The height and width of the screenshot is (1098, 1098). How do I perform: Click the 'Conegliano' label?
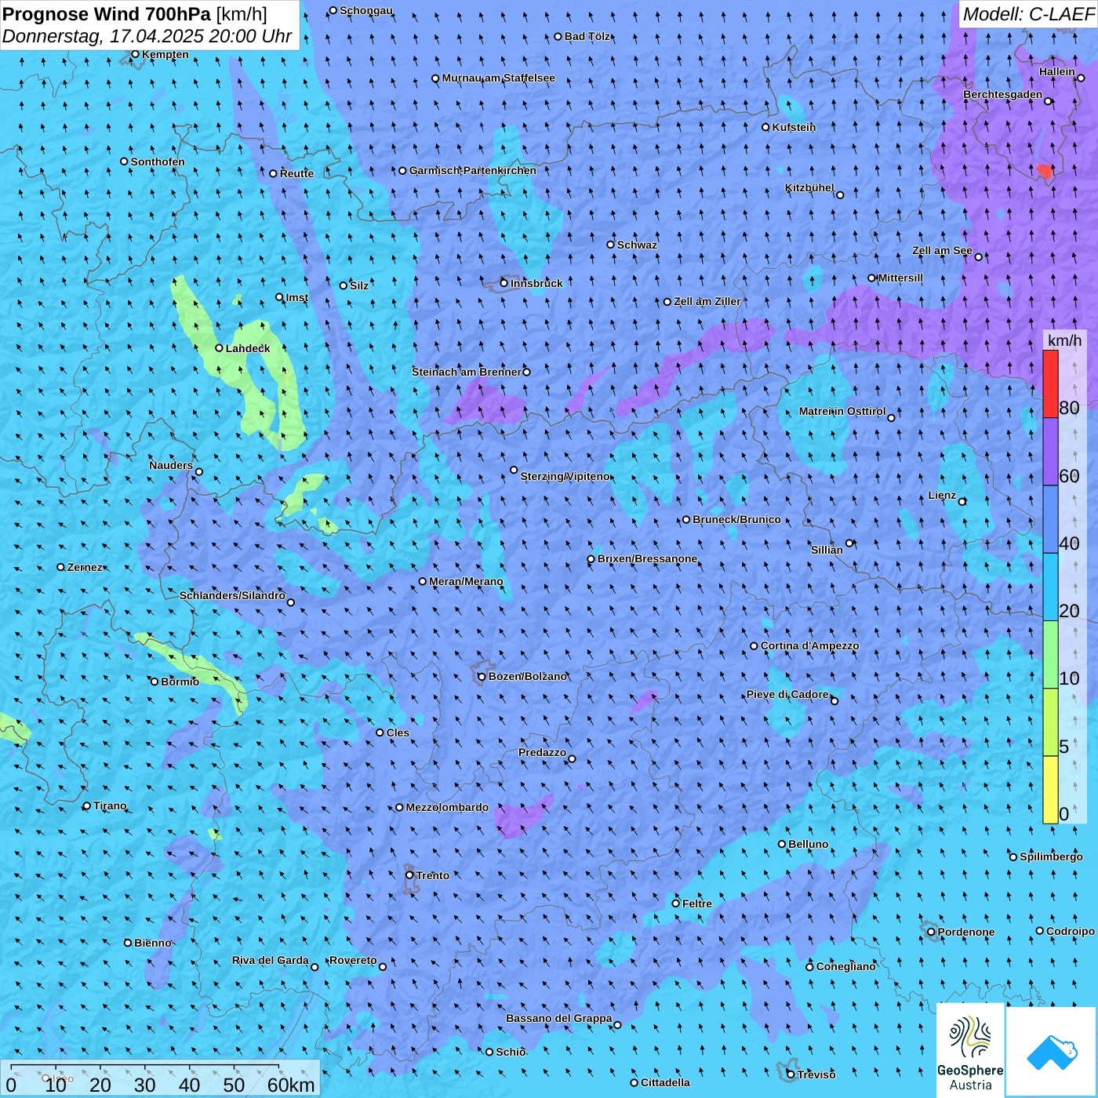[x=845, y=966]
